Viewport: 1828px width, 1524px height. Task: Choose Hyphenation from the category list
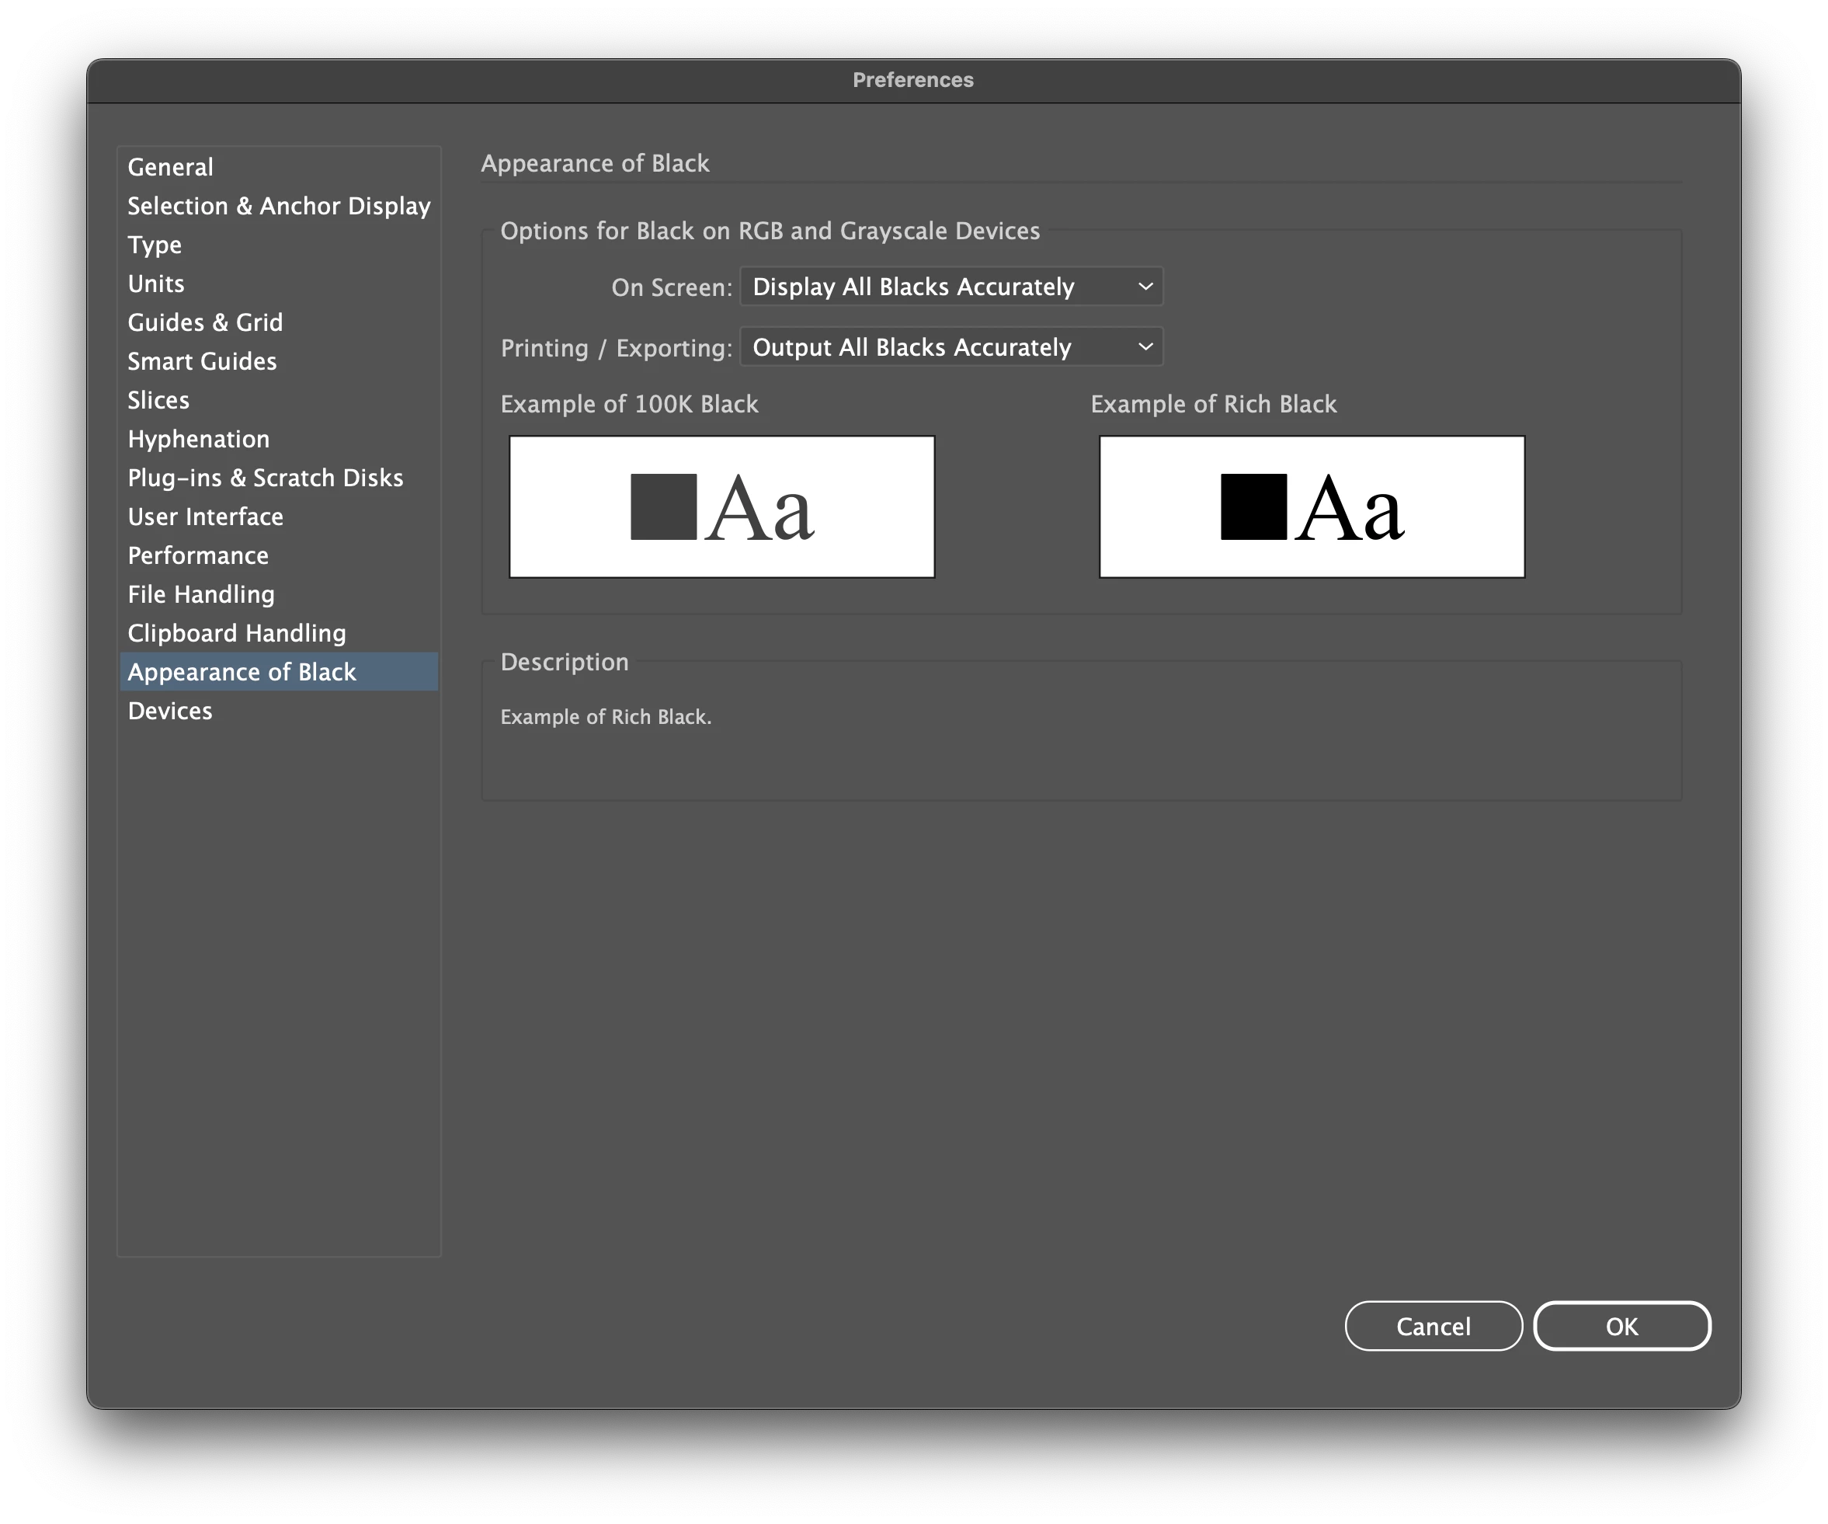(199, 439)
